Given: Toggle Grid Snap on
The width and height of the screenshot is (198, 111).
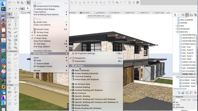Looking at the screenshot, I should pyautogui.click(x=50, y=44).
